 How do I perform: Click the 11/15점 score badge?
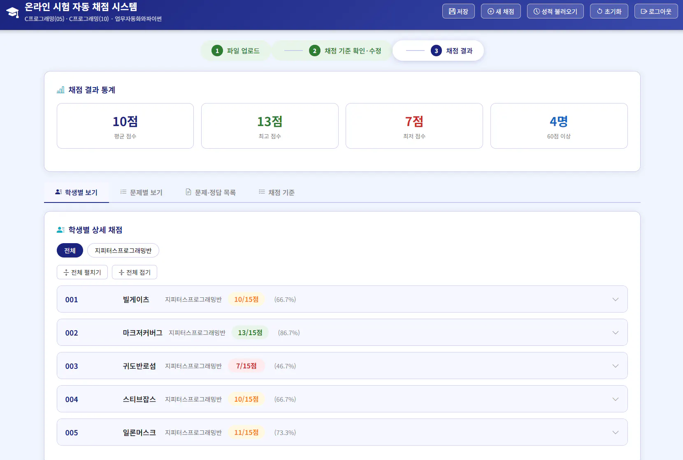(x=246, y=432)
